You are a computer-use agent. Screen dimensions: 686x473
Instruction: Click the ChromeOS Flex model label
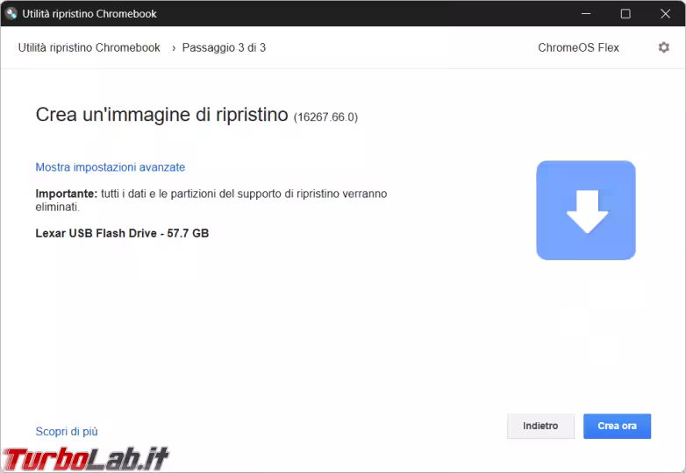point(578,47)
